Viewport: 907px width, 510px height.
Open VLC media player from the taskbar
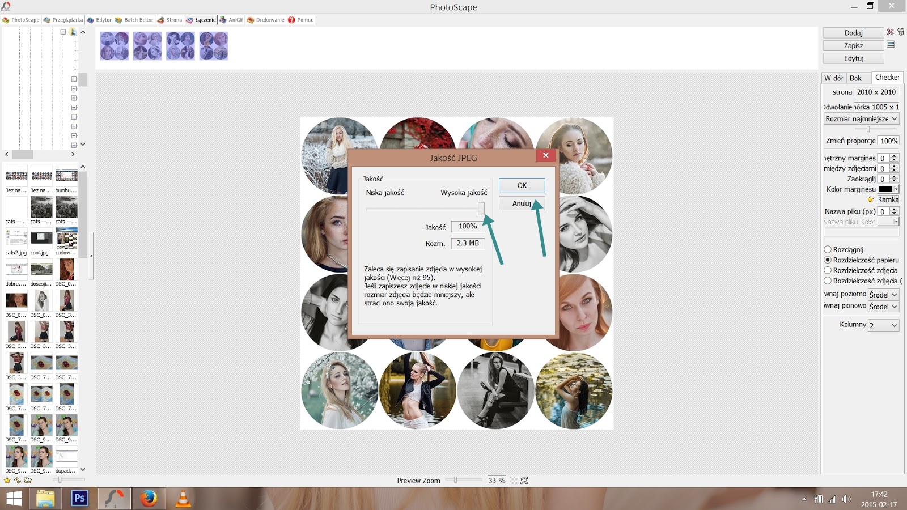(183, 499)
